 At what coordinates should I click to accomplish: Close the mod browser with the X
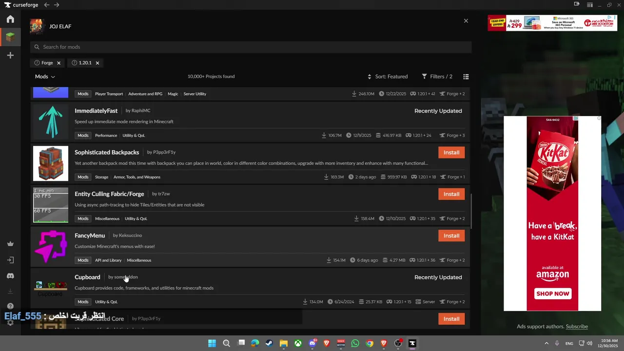coord(466,21)
